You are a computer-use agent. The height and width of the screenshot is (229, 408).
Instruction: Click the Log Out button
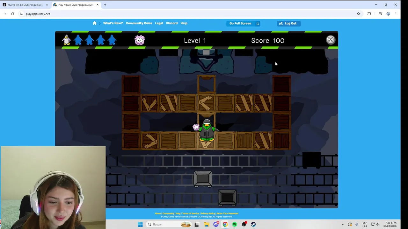(x=288, y=24)
